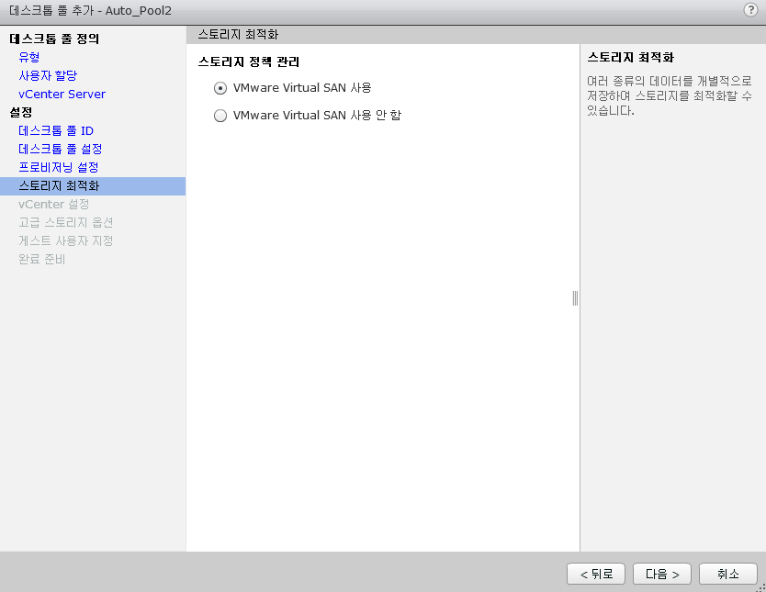This screenshot has height=592, width=766.
Task: Click the 데스크톱 풀 정의 section heading
Action: coord(54,39)
